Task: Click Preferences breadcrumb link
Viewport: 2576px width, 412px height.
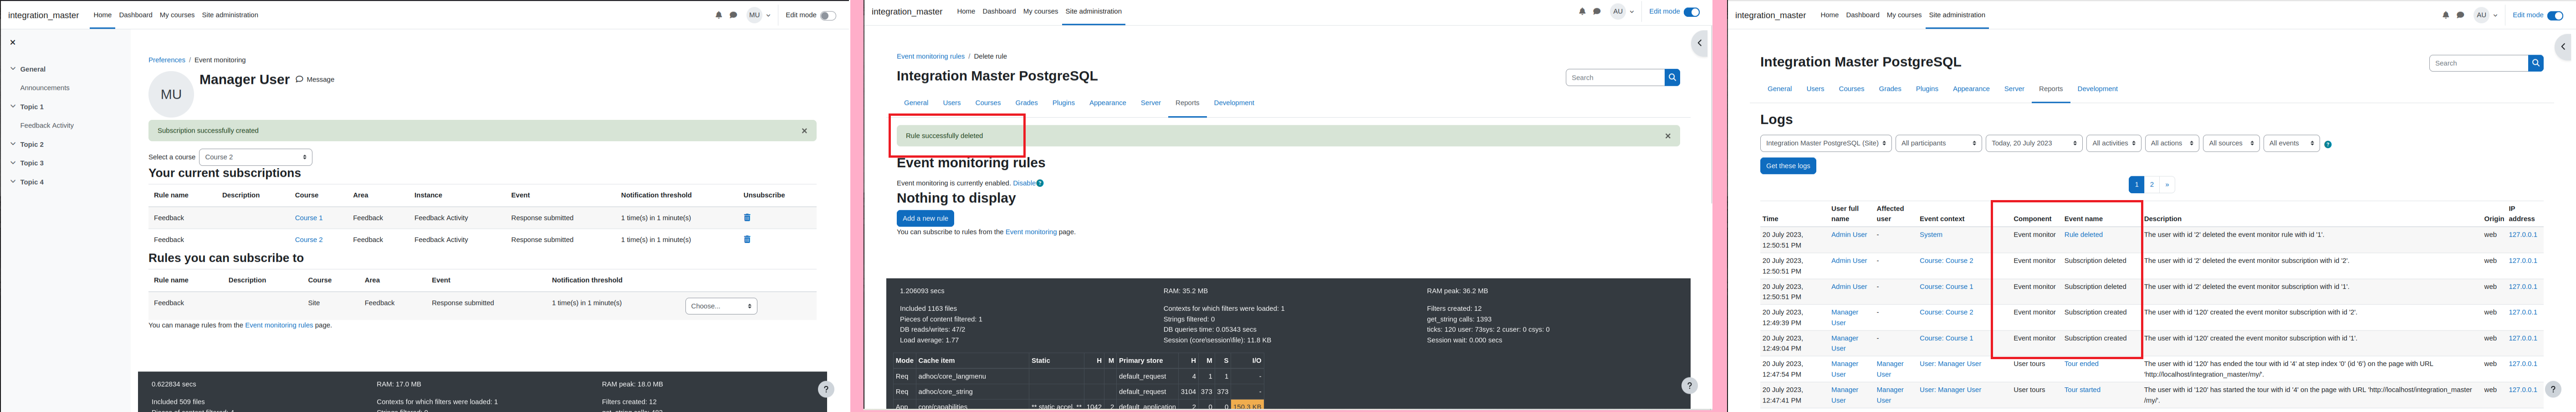Action: pos(167,60)
